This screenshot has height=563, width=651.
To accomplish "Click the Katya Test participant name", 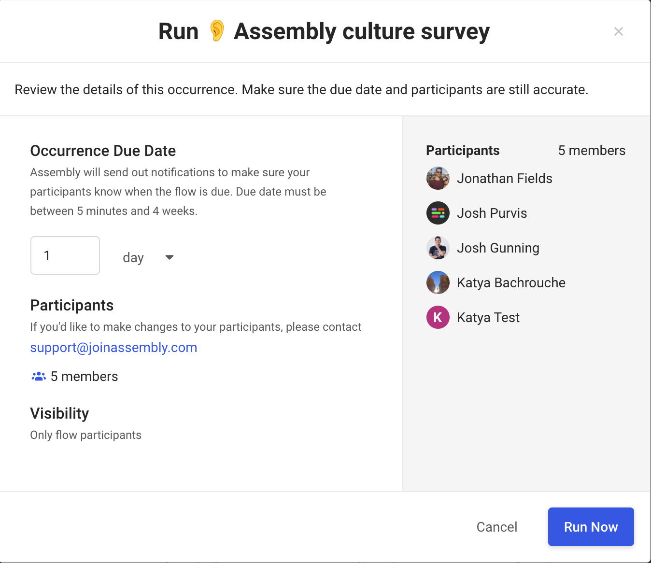I will coord(488,317).
